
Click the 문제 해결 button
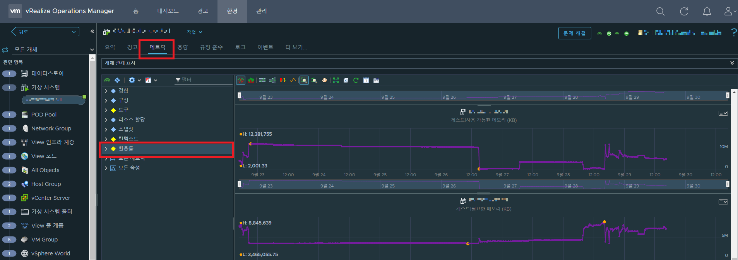point(575,33)
